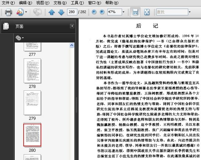
Task: Click the Pages panel icon in sidebar
Action: (6, 26)
